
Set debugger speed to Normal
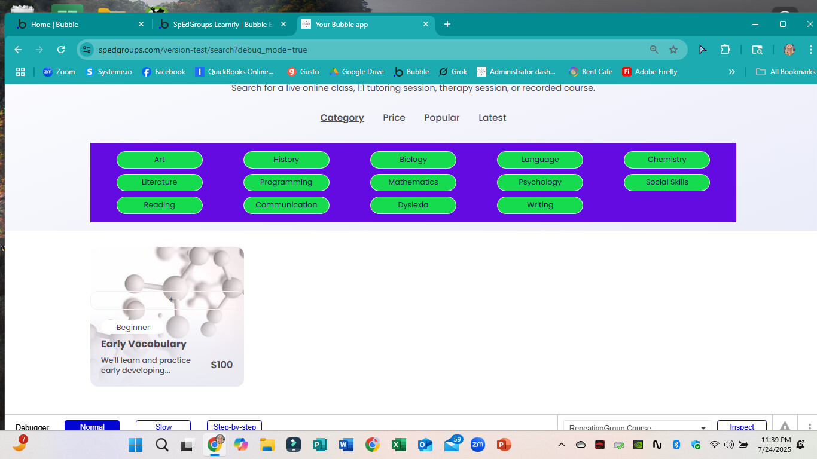point(92,426)
